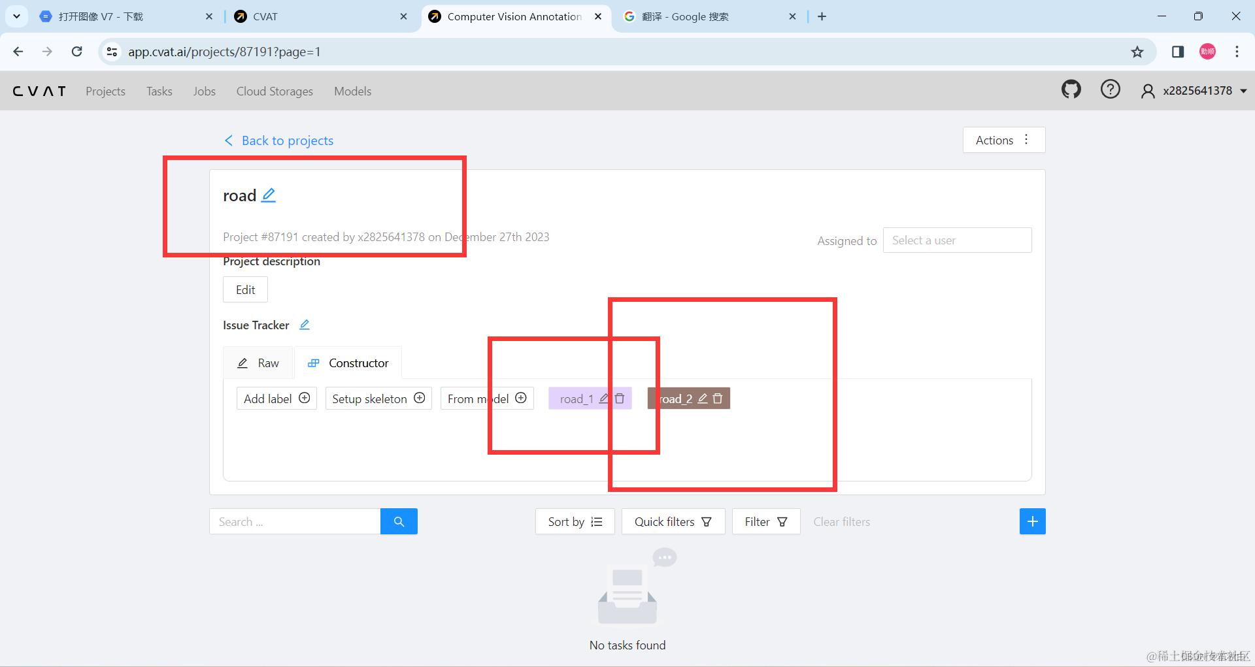Open the browser side panel icon
The image size is (1255, 667).
click(x=1178, y=52)
